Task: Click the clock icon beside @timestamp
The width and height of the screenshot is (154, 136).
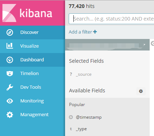Action: (x=71, y=117)
